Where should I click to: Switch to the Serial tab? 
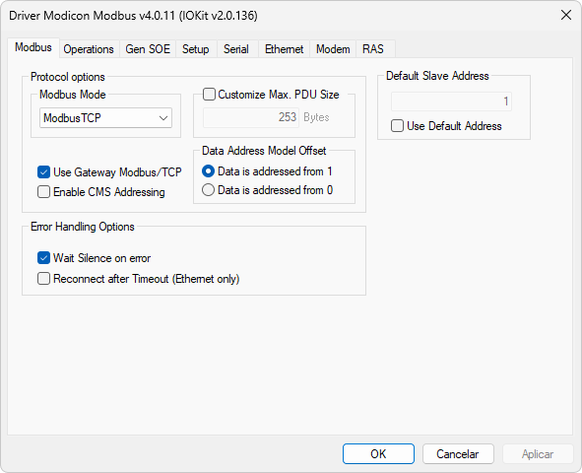pos(236,49)
